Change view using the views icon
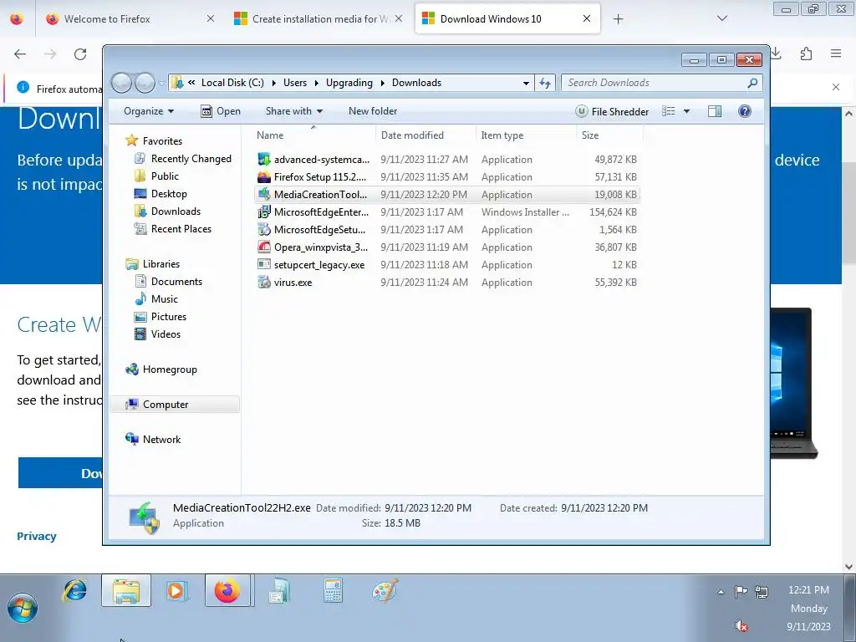The image size is (856, 642). [669, 111]
